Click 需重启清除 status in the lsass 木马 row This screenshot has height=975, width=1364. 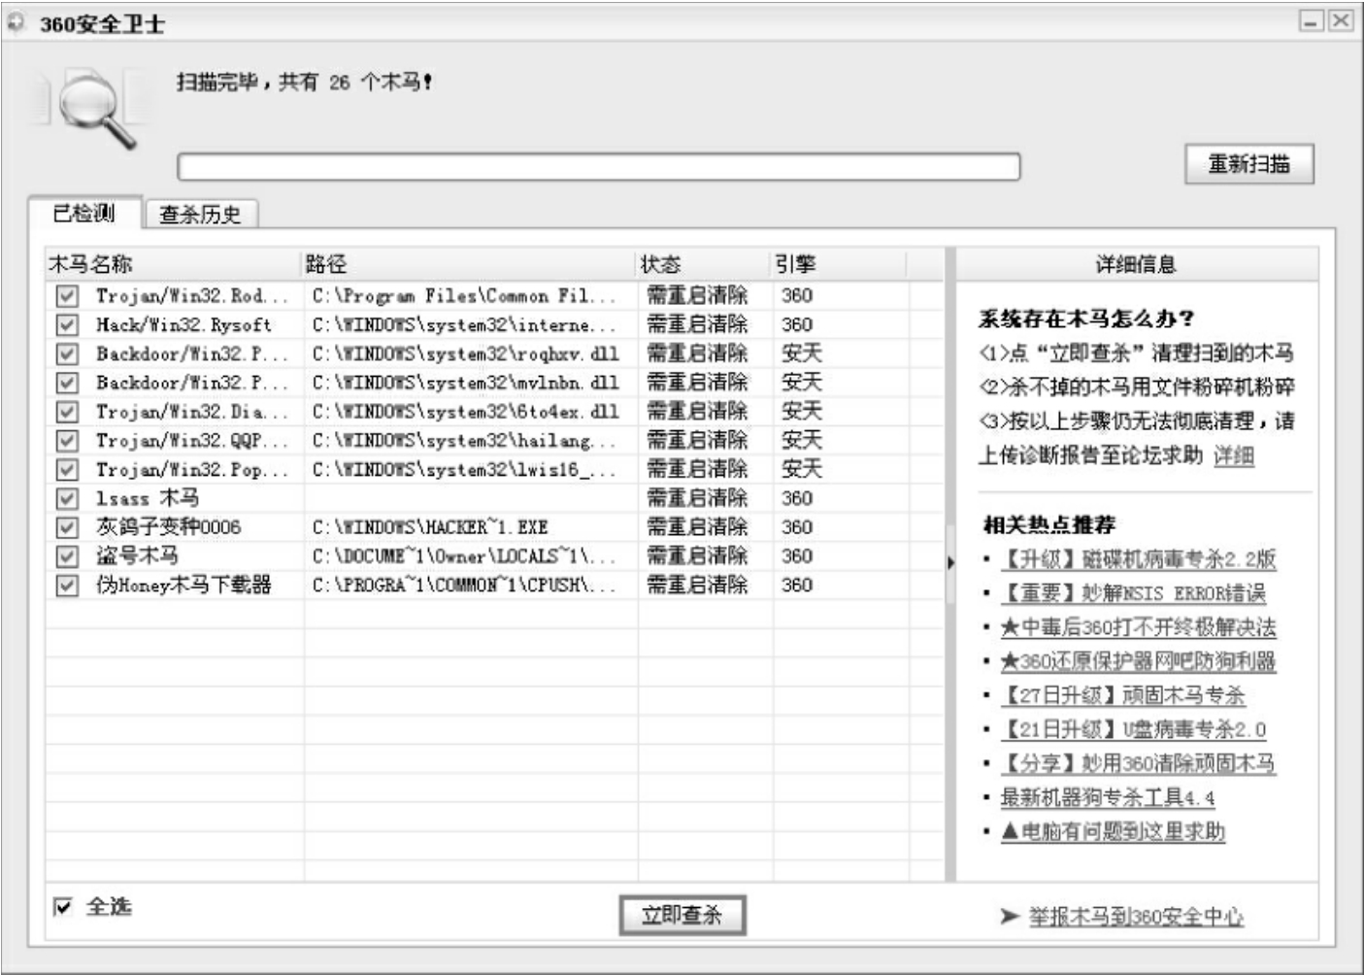(x=697, y=498)
